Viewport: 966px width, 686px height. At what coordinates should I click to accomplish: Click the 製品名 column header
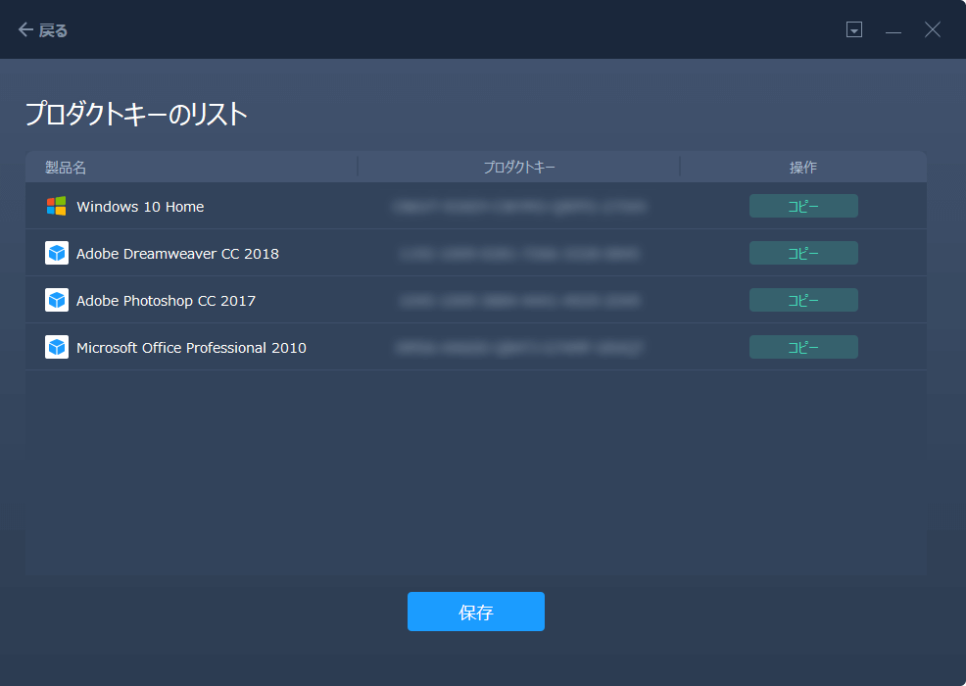coord(66,167)
